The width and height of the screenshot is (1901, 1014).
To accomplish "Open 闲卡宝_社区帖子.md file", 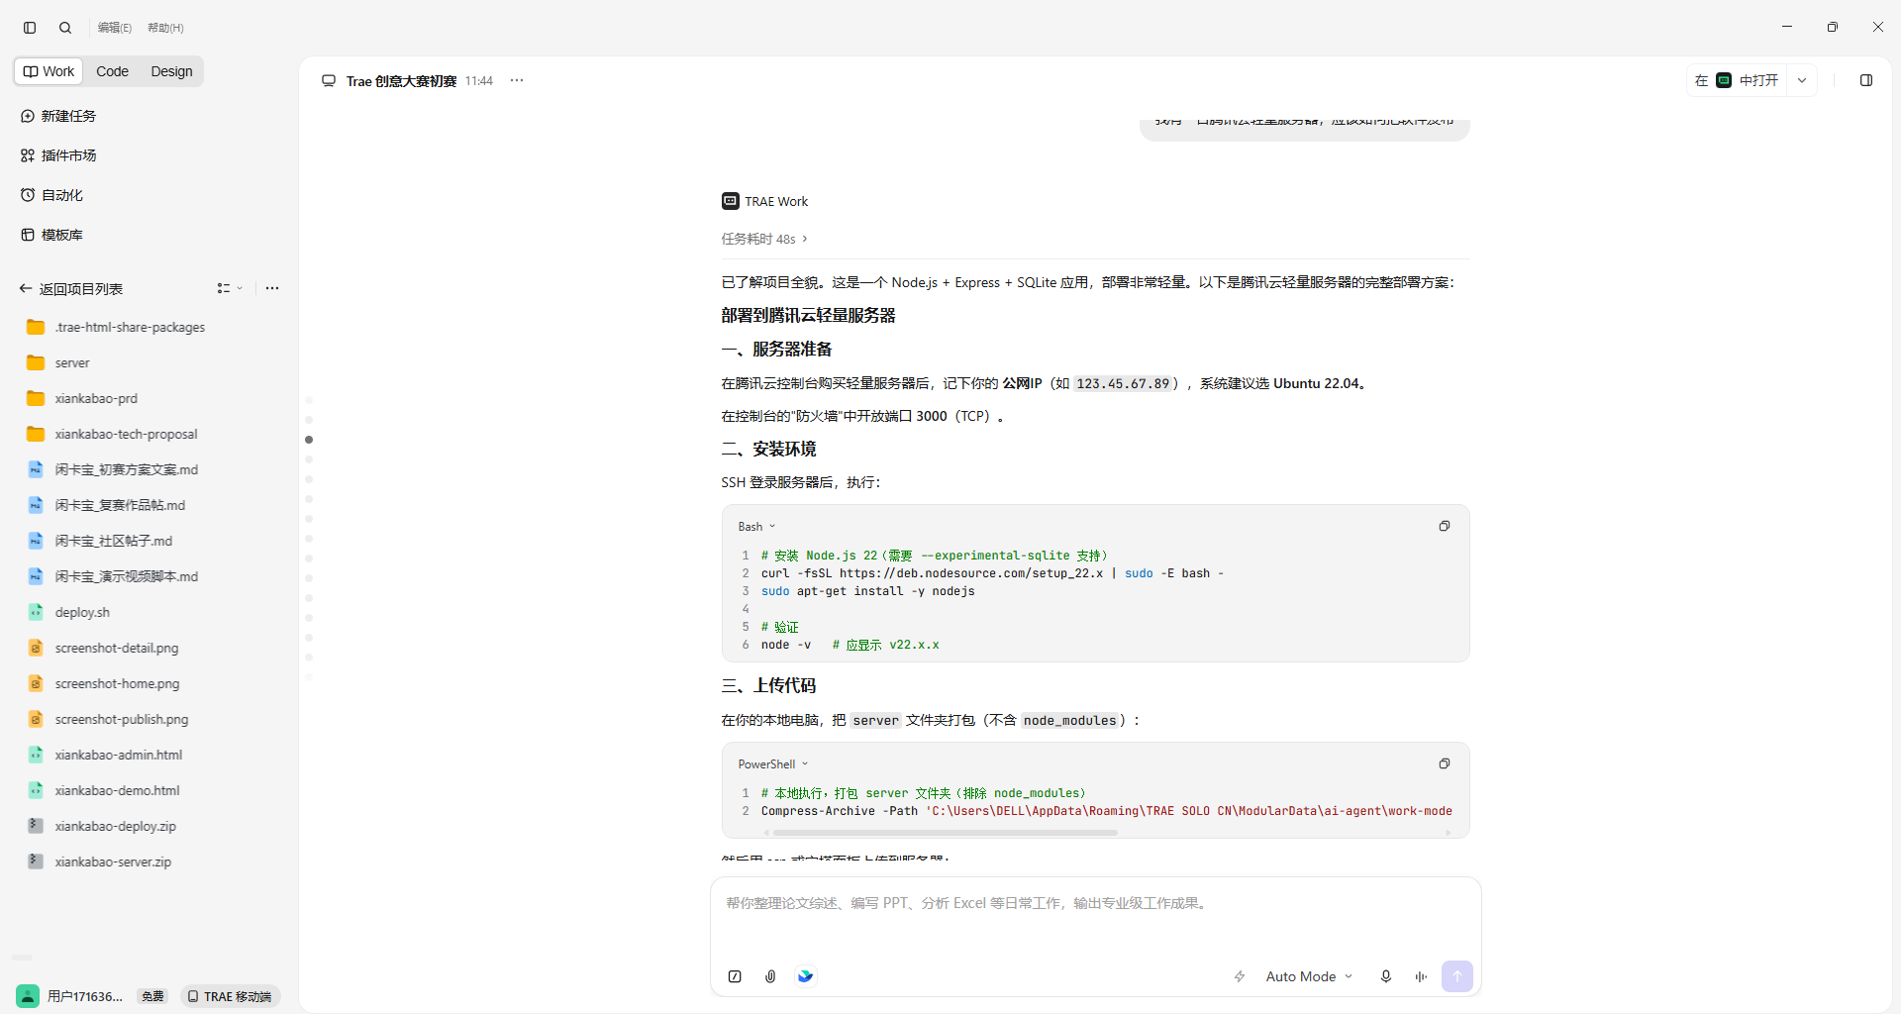I will point(100,541).
